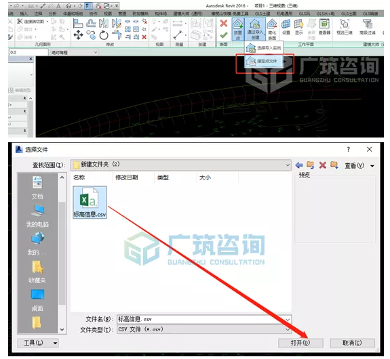Select the Copy tool icon in Modify panel
The height and width of the screenshot is (359, 390).
click(91, 35)
